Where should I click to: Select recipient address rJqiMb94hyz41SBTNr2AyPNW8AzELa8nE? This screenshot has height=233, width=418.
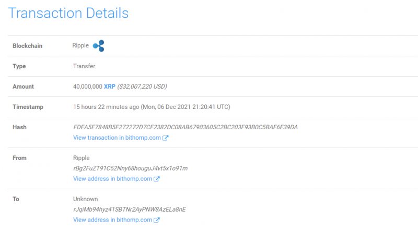tap(129, 210)
